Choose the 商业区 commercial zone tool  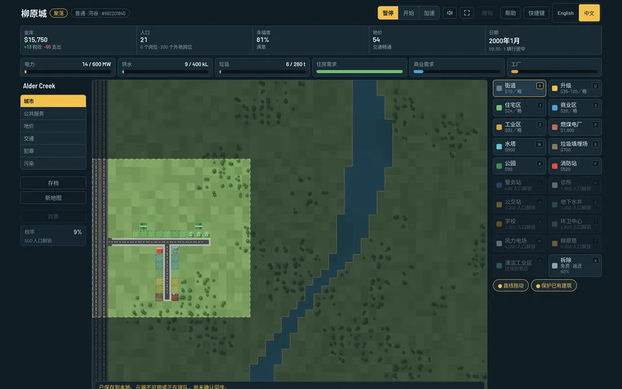[x=575, y=108]
